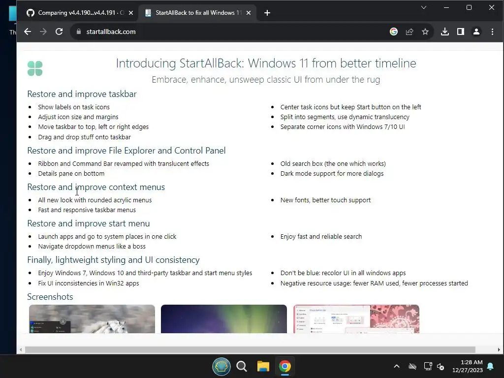The height and width of the screenshot is (378, 504).
Task: Click Finally, lightweight styling heading
Action: [113, 260]
